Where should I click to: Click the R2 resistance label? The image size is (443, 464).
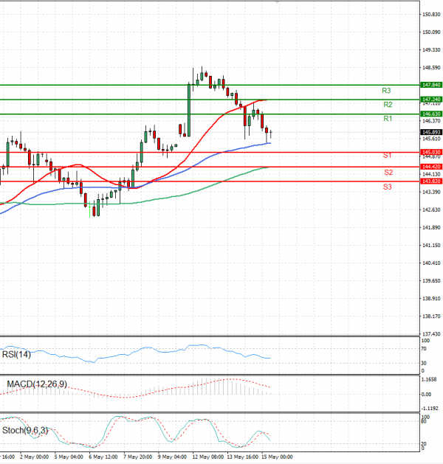[x=387, y=105]
